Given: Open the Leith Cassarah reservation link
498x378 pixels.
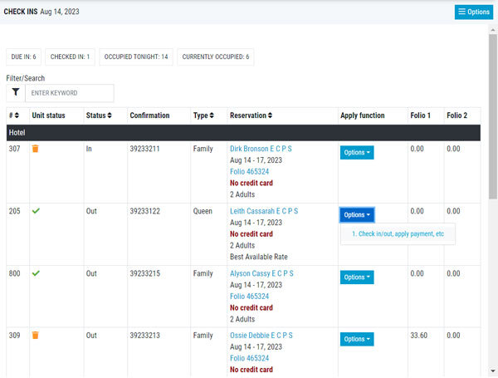Looking at the screenshot, I should tap(264, 211).
